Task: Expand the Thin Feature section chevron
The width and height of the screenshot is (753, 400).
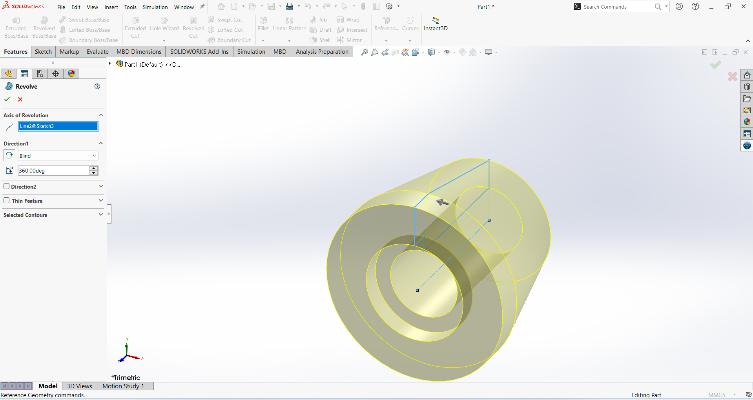Action: tap(101, 200)
